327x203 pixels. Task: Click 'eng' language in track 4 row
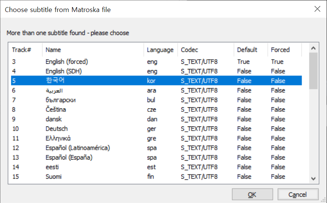[152, 71]
